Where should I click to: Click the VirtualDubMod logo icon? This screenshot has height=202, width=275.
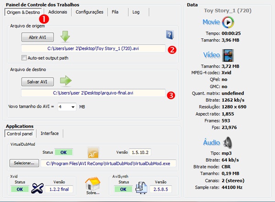93,152
